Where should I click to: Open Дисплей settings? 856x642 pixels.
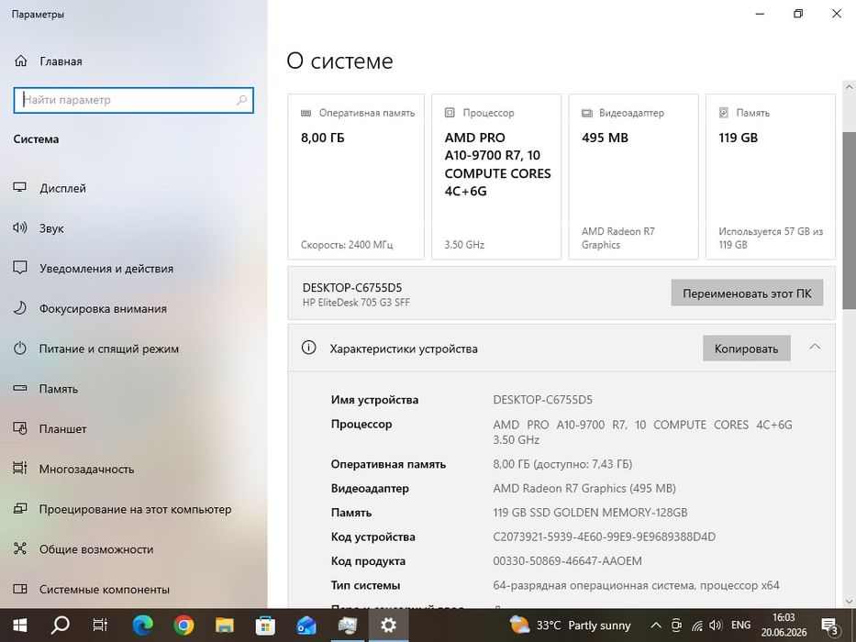click(62, 188)
